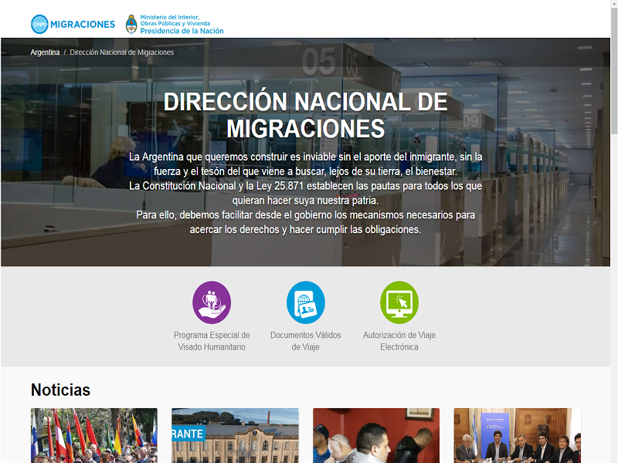Click the main Dirección Nacional de Migraciones title
This screenshot has width=618, height=463.
[305, 115]
